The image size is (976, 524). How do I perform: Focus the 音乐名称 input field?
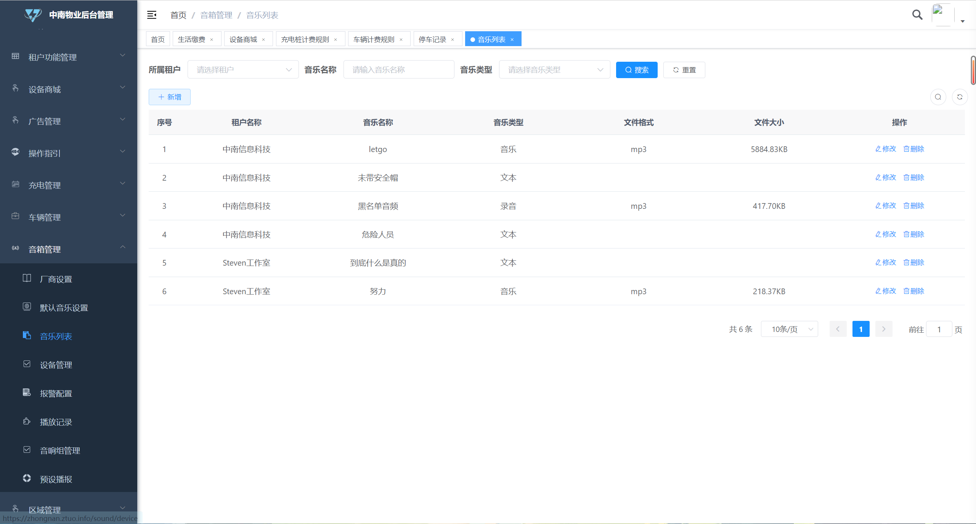pos(399,70)
